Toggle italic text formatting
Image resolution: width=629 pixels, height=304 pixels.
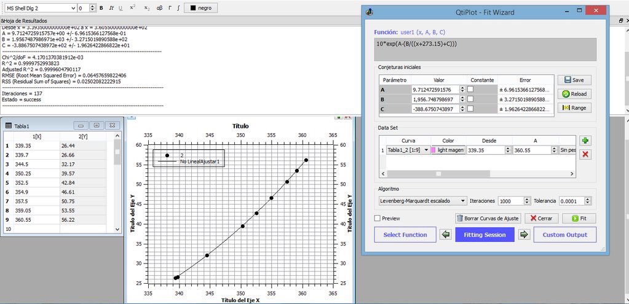click(111, 8)
